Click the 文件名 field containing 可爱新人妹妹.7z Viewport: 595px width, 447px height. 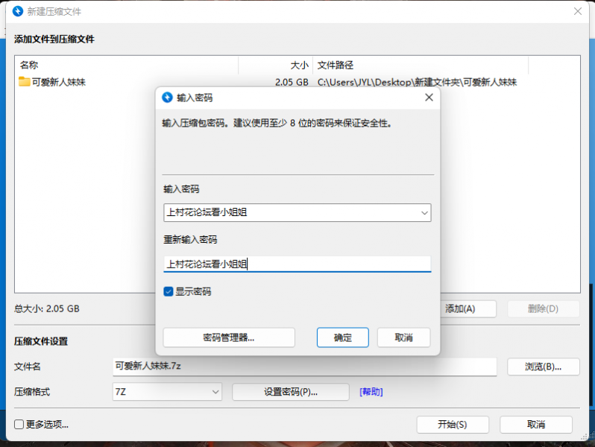coord(304,367)
